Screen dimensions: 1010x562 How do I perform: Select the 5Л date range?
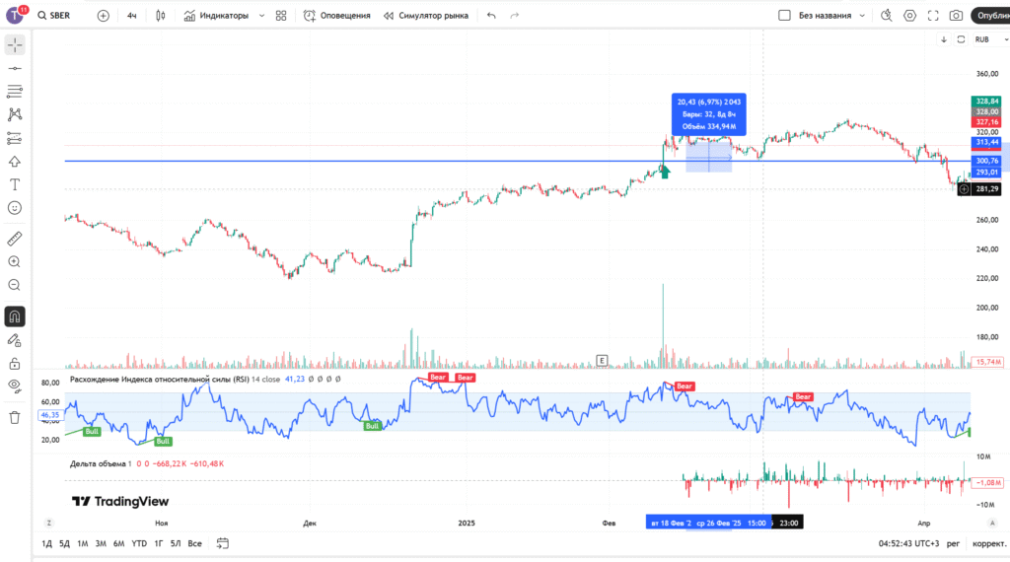tap(176, 543)
